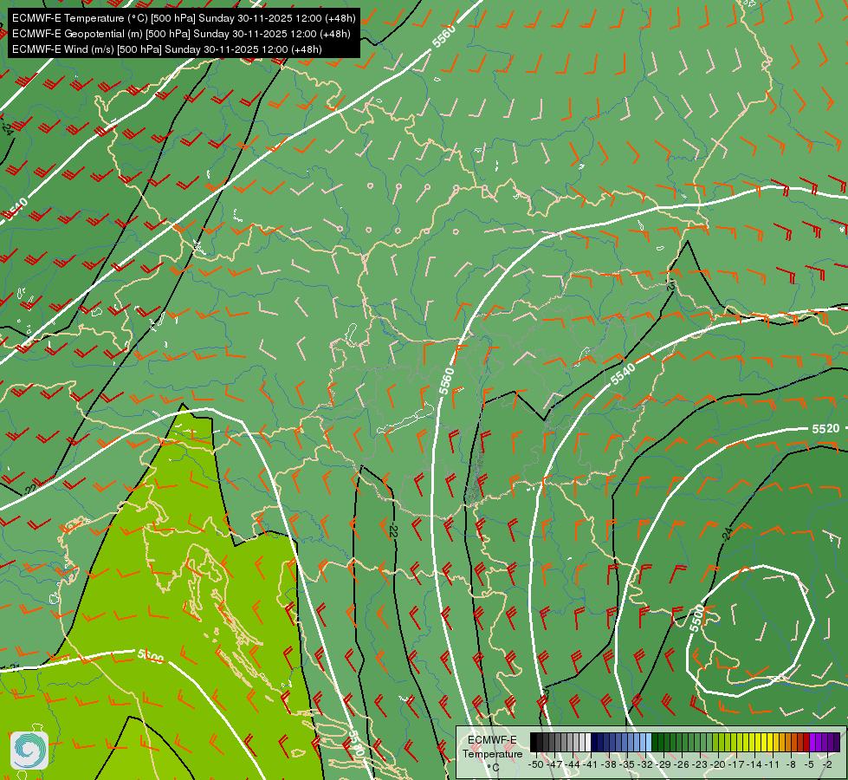Click the -22 isotherm label in the center

394,530
